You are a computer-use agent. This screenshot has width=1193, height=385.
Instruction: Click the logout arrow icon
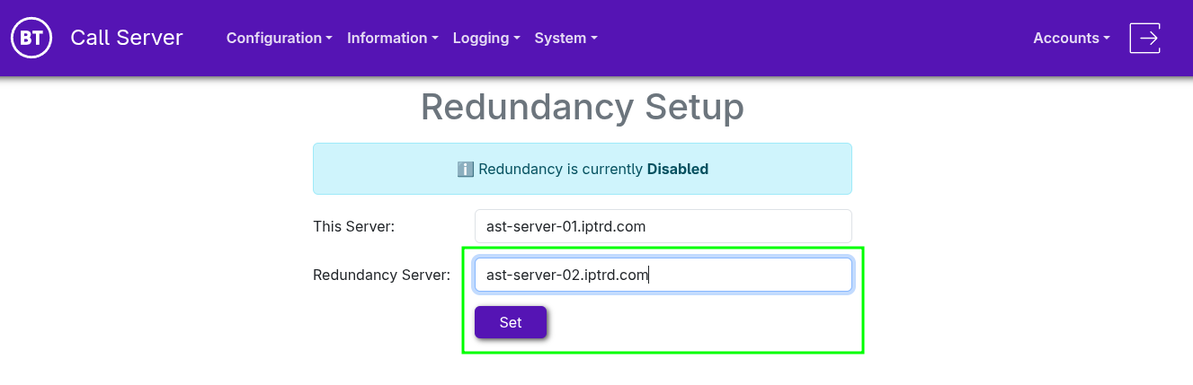point(1144,38)
